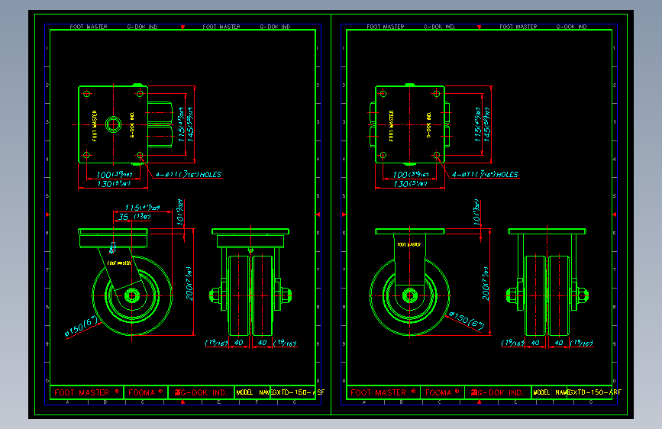Click the 100 hole-spacing dimension on right sheet
Screen dimensions: 662x429
click(x=411, y=174)
